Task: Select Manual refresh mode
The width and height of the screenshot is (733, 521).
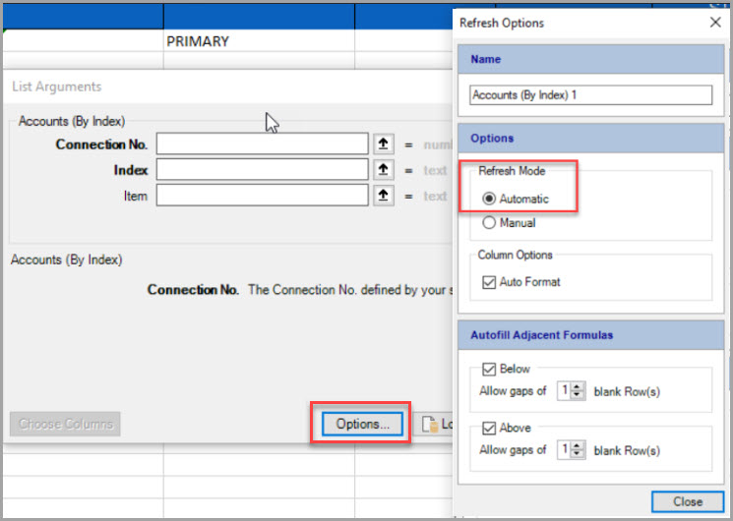Action: coord(490,223)
